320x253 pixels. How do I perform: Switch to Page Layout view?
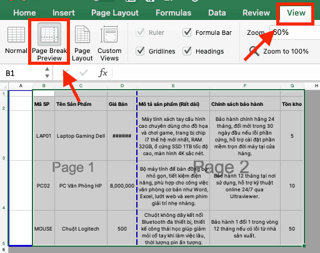point(82,43)
